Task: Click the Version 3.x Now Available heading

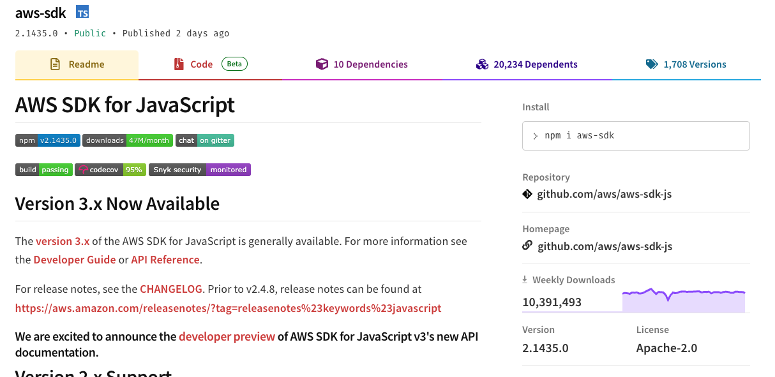Action: coord(117,203)
